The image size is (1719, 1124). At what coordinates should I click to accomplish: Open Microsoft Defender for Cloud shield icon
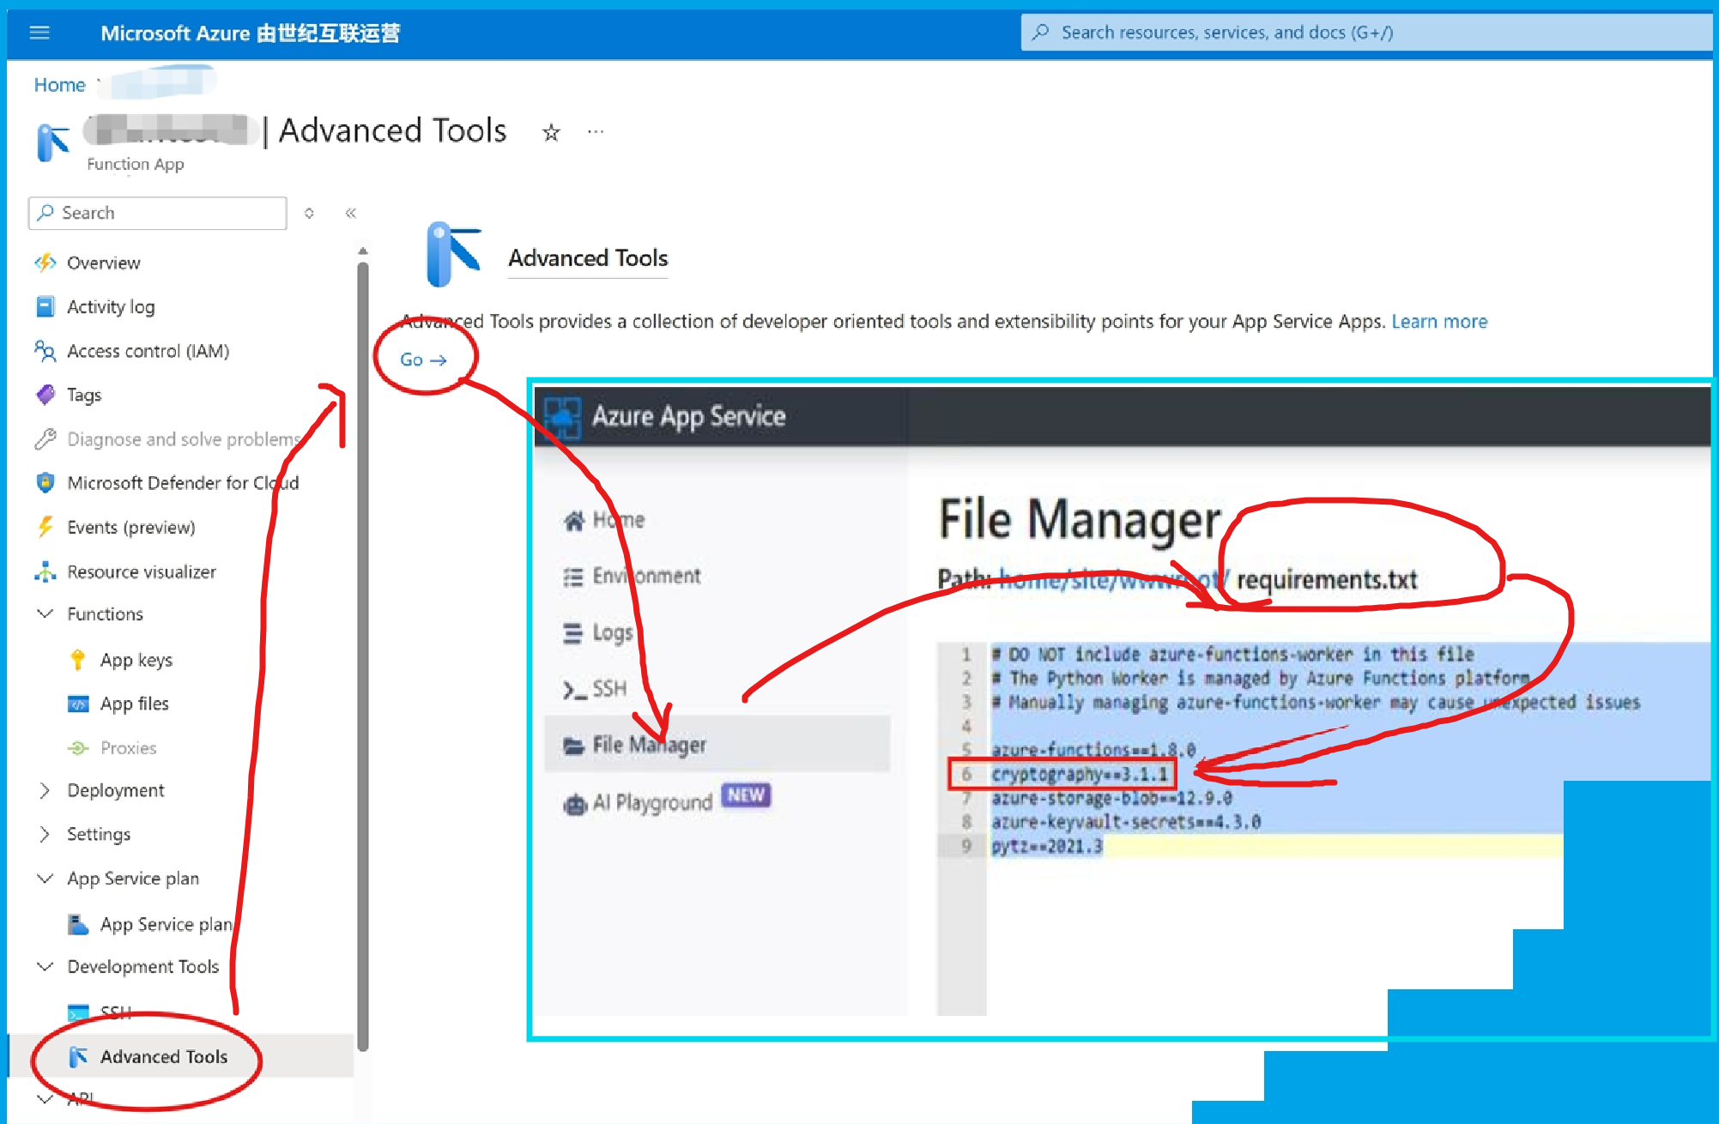[x=45, y=482]
